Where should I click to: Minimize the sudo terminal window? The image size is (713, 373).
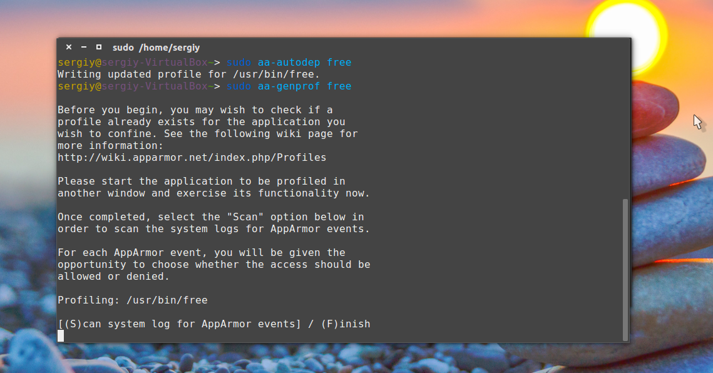coord(84,47)
